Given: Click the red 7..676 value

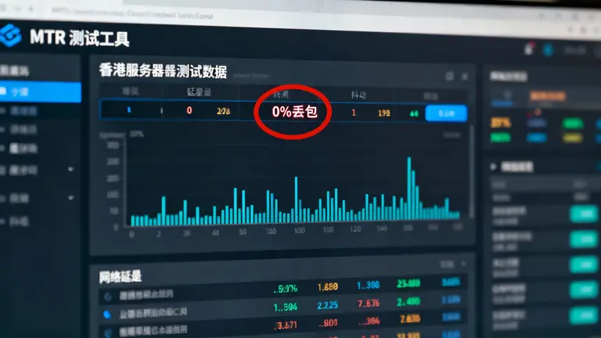Looking at the screenshot, I should pos(369,304).
